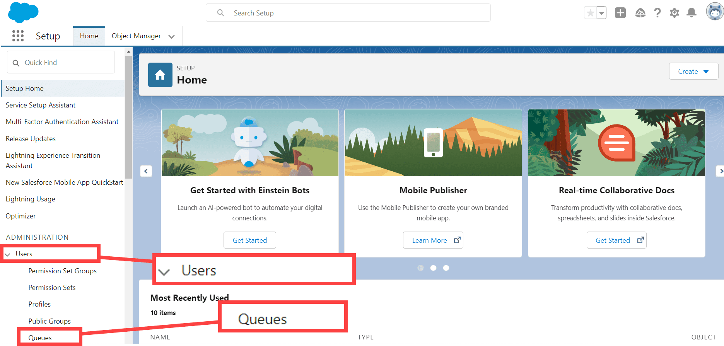
Task: Show the previous carousel card
Action: click(146, 171)
